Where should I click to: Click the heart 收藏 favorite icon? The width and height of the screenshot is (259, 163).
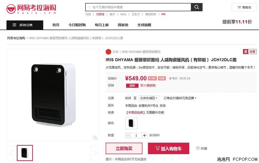tap(198, 148)
